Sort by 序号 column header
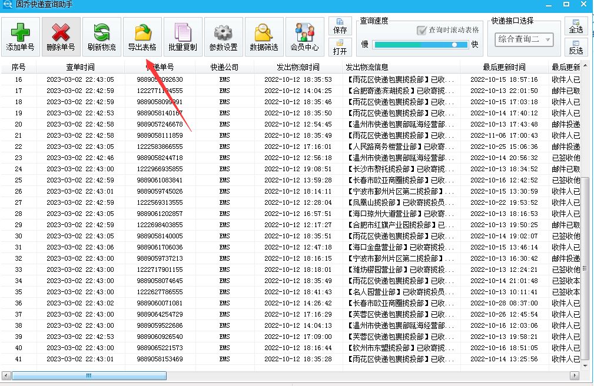This screenshot has height=386, width=594. click(x=18, y=67)
